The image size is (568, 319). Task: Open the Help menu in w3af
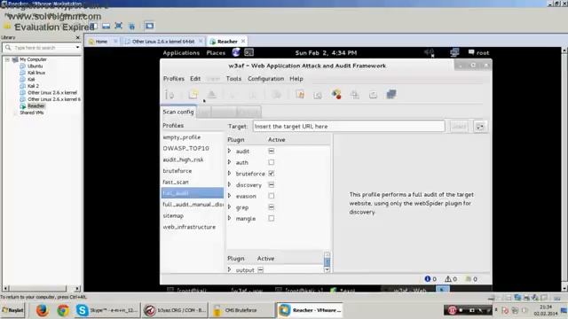tap(296, 79)
